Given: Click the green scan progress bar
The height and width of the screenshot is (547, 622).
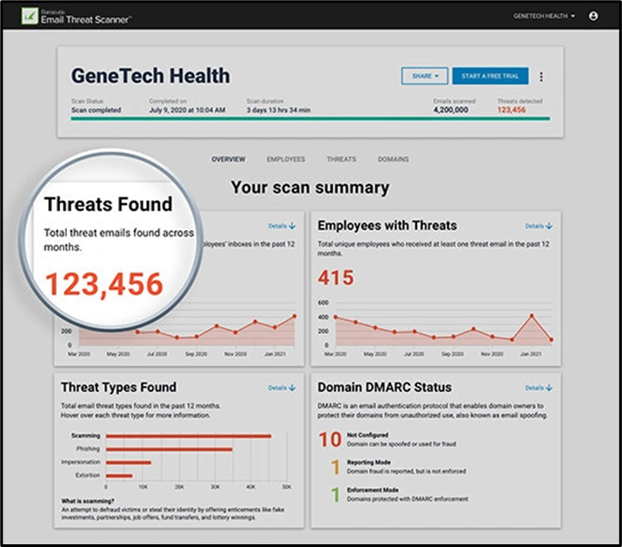Looking at the screenshot, I should [309, 118].
